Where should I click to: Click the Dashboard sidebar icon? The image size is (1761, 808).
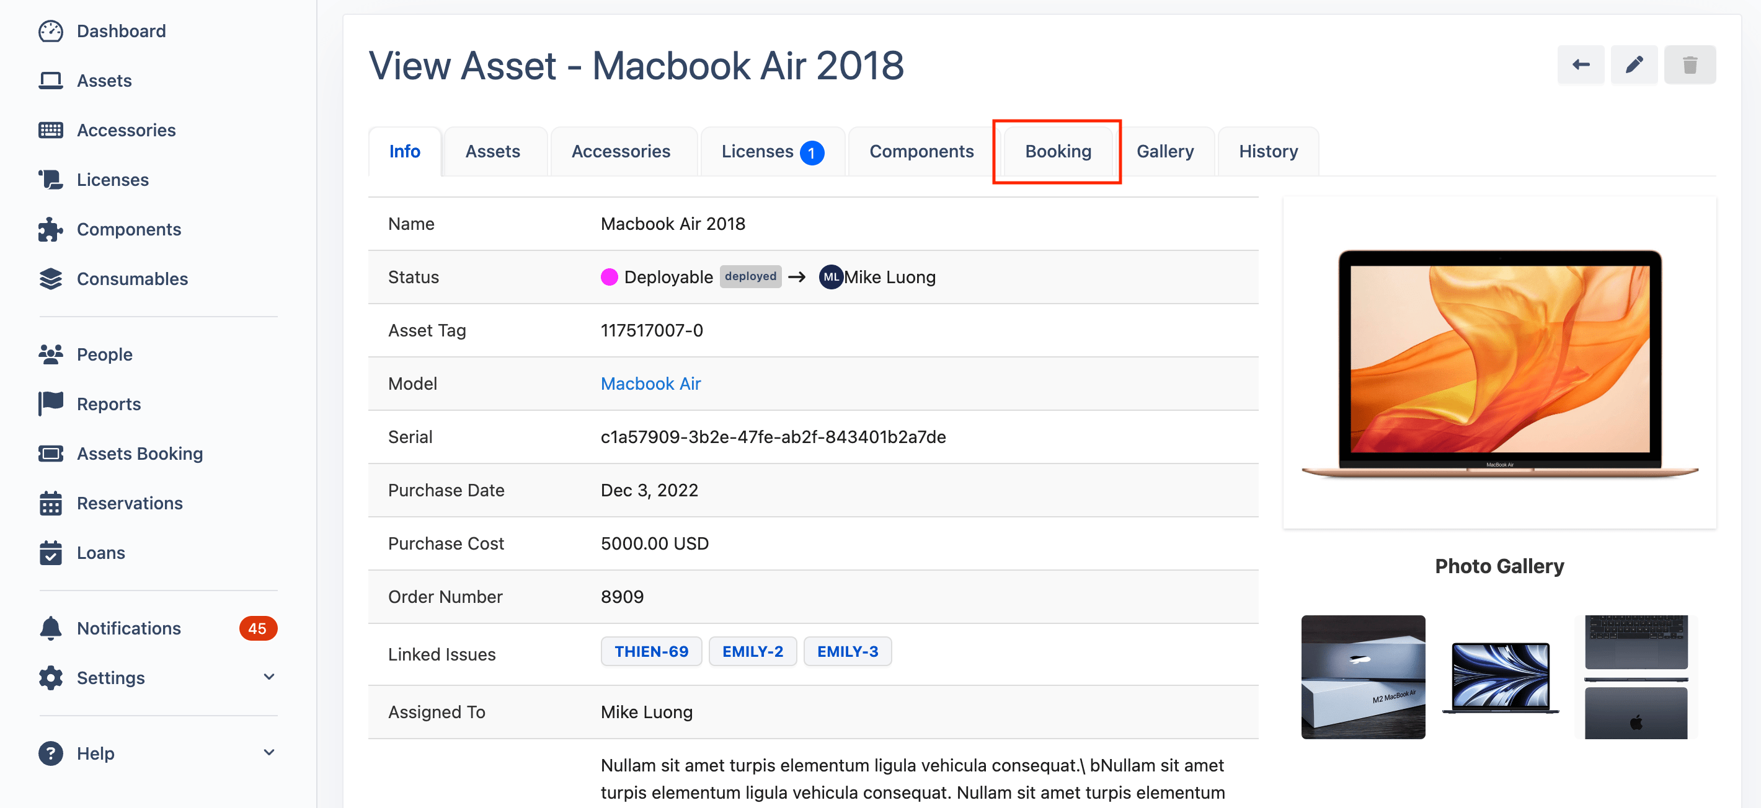pyautogui.click(x=51, y=30)
